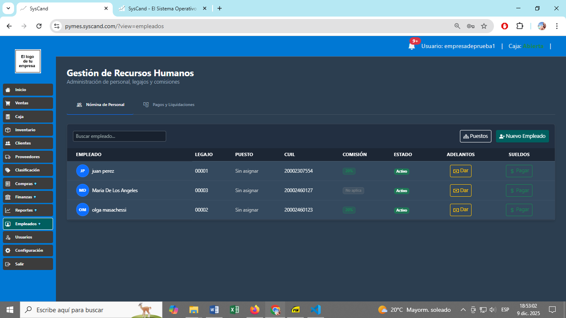The height and width of the screenshot is (318, 566).
Task: Switch to the Pagos y Liquidaciones tab
Action: point(169,105)
